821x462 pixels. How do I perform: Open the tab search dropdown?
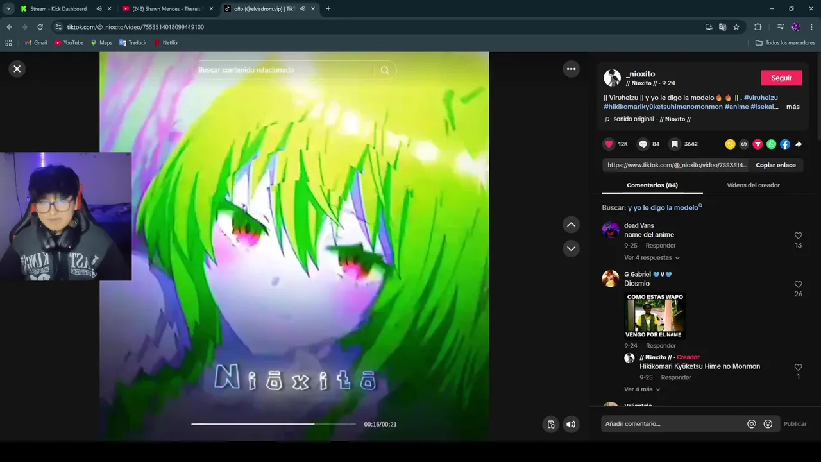(x=8, y=9)
